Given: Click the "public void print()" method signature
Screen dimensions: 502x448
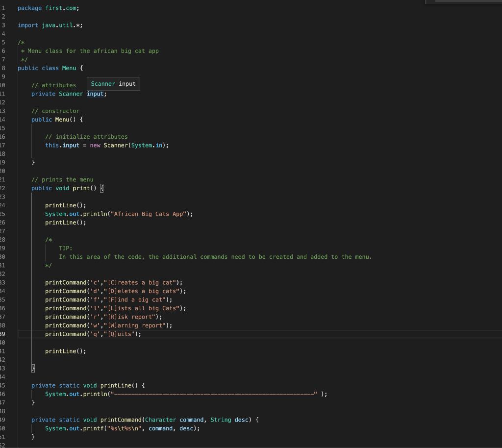Looking at the screenshot, I should 64,188.
